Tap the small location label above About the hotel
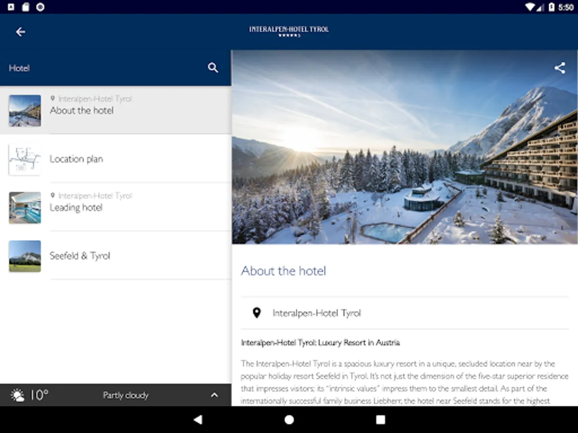Viewport: 578px width, 433px height. coord(91,99)
